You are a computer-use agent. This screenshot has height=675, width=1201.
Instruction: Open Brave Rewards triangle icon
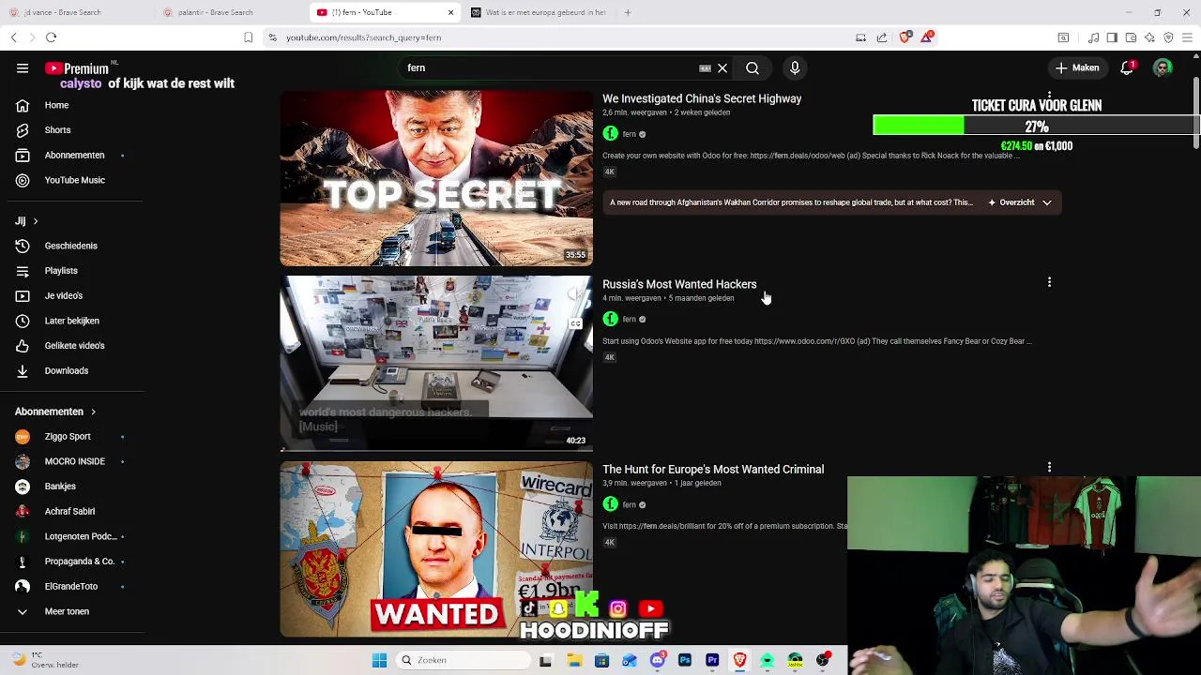[x=927, y=37]
